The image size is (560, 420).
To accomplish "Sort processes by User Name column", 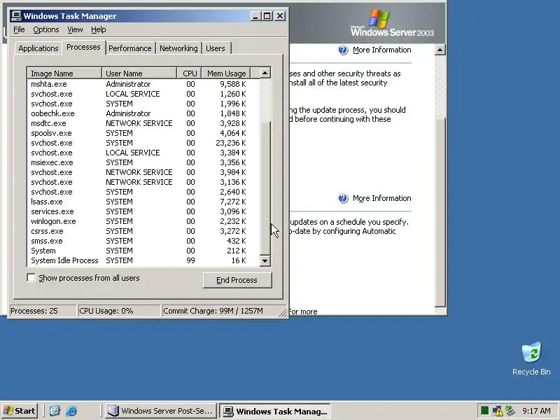I will (139, 73).
